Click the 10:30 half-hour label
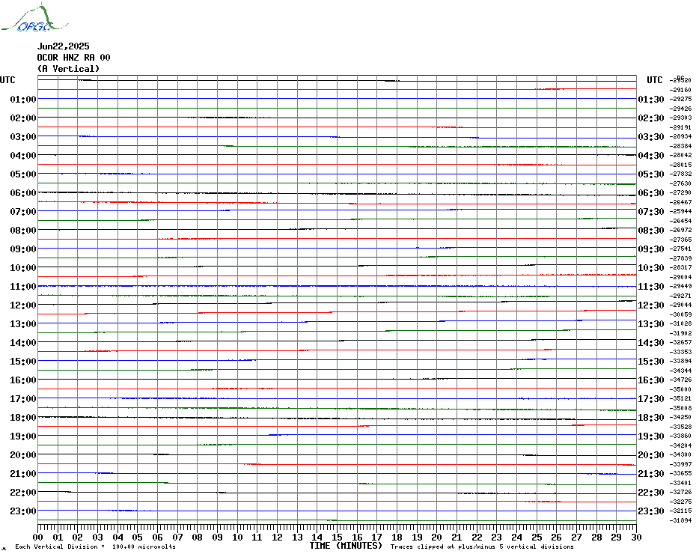 (x=651, y=268)
